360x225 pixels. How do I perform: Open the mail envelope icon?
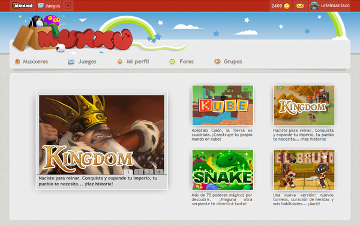click(x=300, y=6)
